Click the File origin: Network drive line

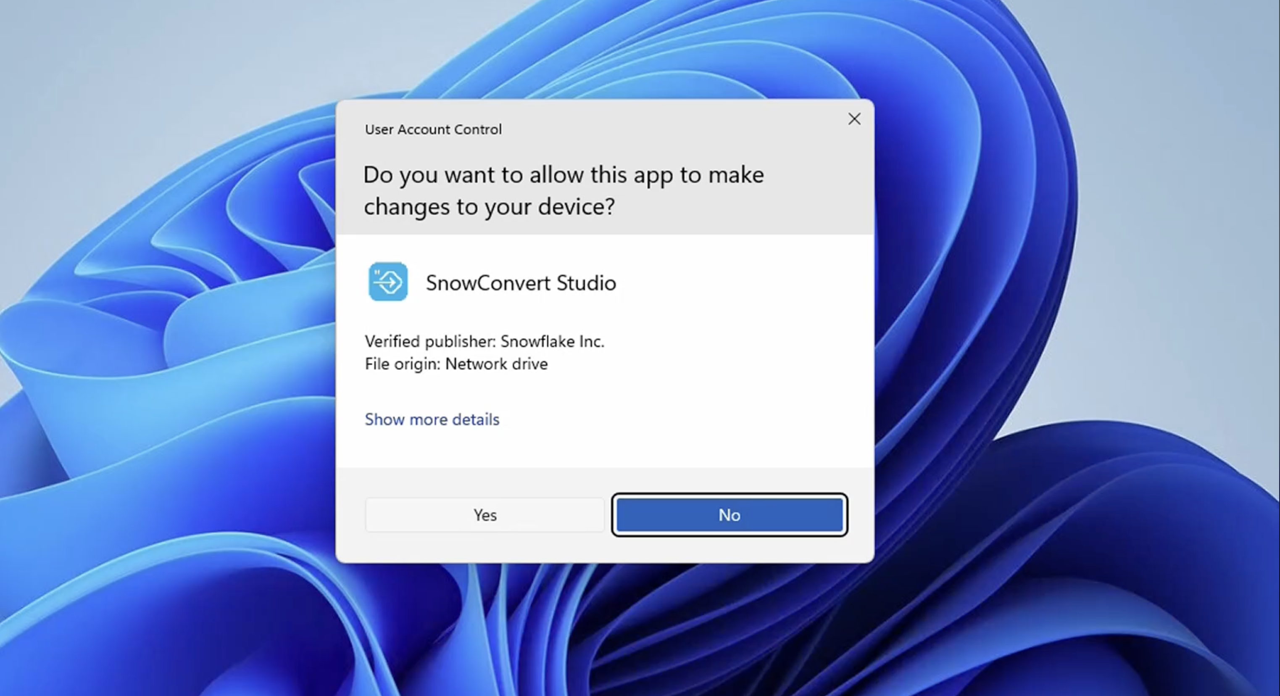(456, 364)
